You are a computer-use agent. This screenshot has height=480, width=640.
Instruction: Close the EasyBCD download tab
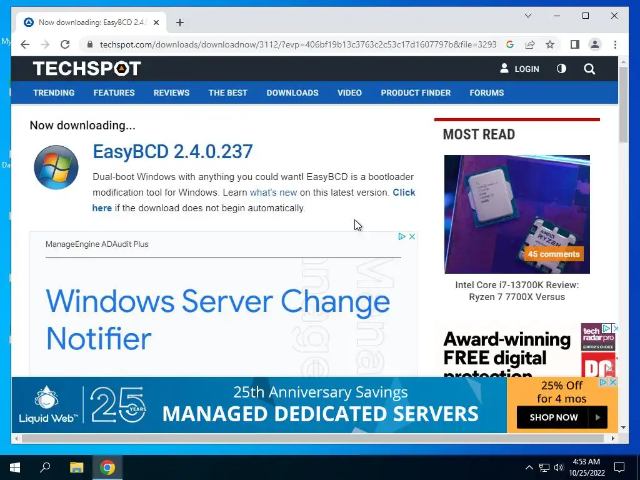tap(156, 22)
